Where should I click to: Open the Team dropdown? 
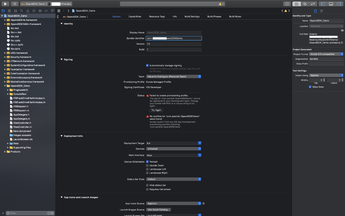174,77
